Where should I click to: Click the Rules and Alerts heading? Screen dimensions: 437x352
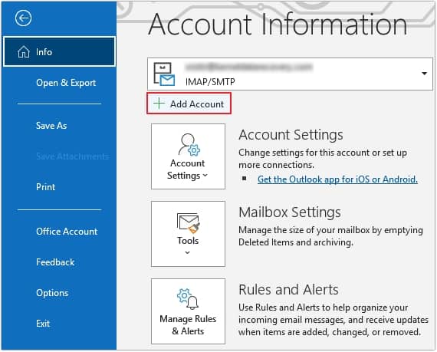click(x=288, y=289)
